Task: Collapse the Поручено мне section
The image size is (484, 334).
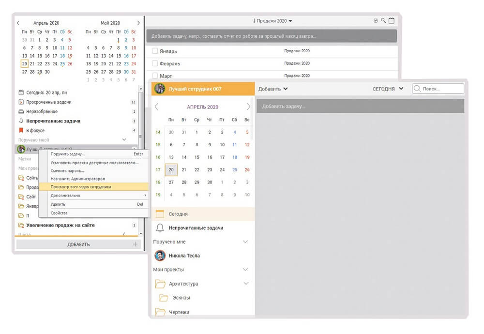Action: pos(245,242)
